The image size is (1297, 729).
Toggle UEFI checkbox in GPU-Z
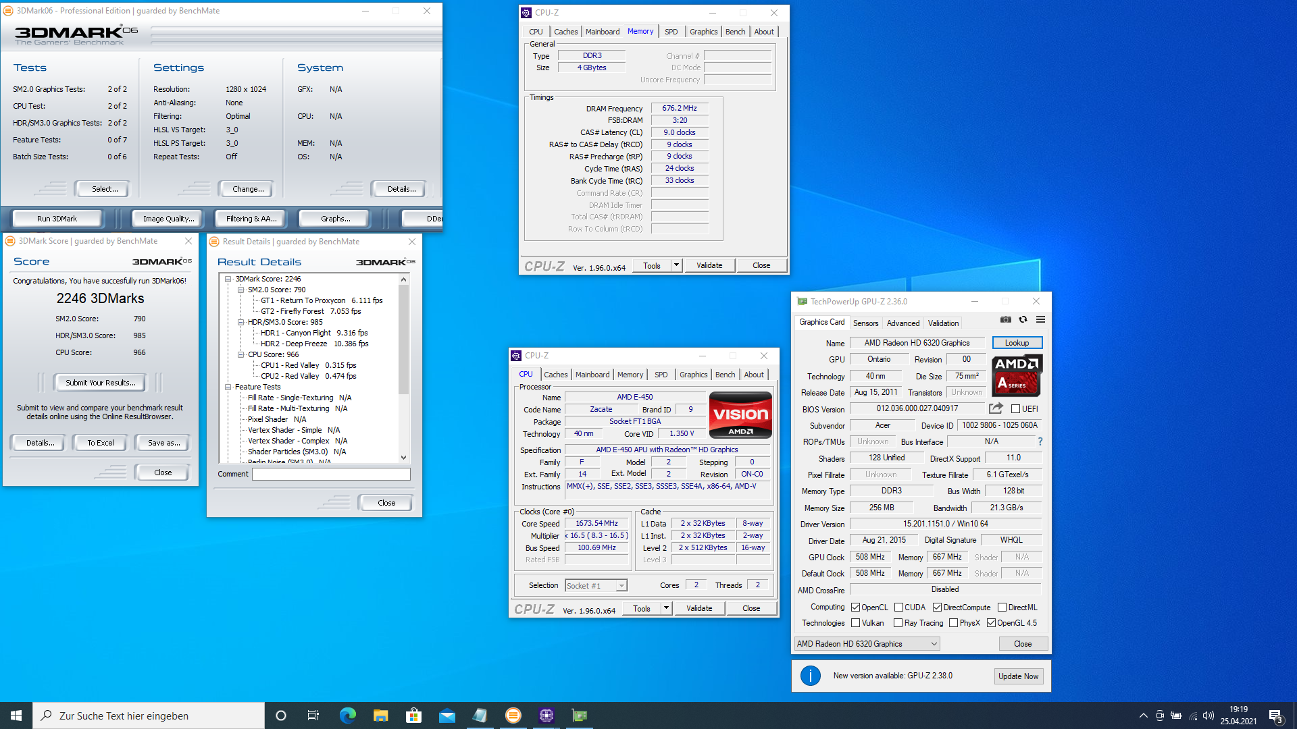1015,409
